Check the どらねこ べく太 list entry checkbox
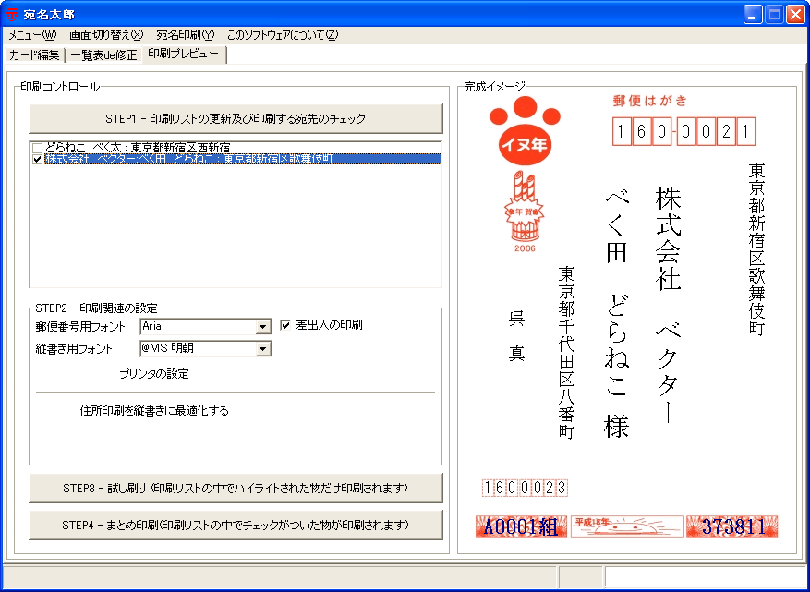 [x=37, y=149]
